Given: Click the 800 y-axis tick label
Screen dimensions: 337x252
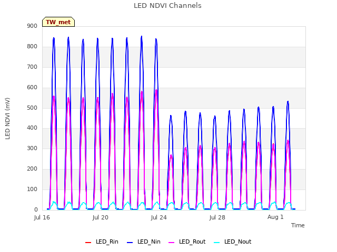Looking at the screenshot, I should [32, 47].
